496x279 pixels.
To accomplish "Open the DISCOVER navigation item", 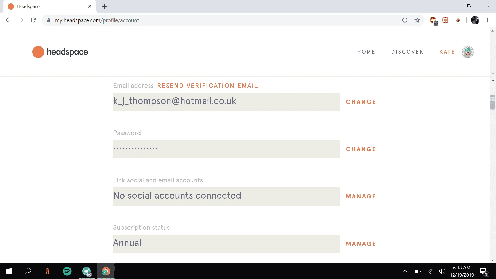I will pyautogui.click(x=407, y=52).
